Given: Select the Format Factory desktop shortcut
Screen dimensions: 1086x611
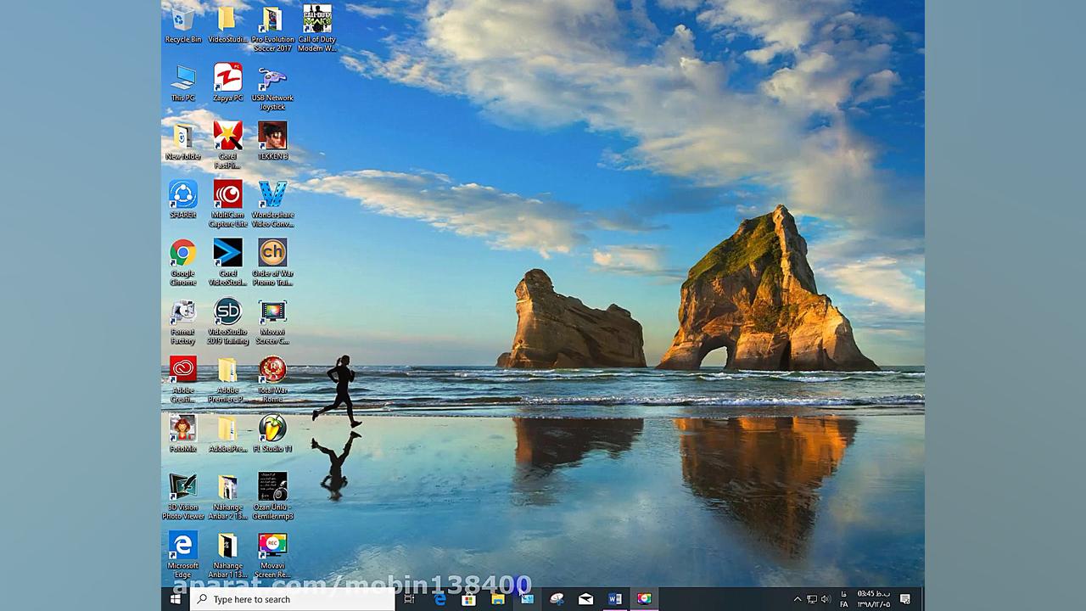Looking at the screenshot, I should (x=182, y=312).
